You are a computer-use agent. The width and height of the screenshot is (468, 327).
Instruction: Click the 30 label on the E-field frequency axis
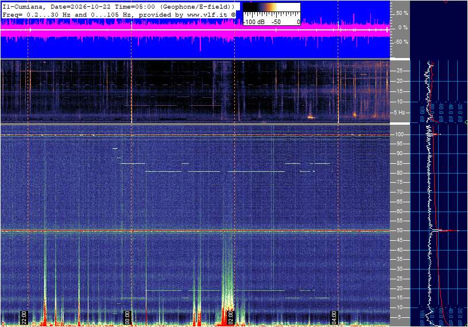tap(399, 269)
